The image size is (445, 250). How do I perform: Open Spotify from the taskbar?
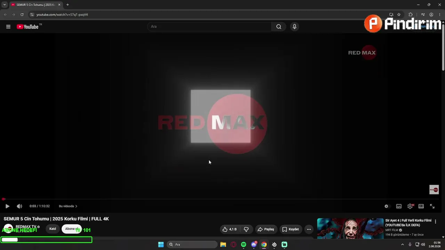(x=243, y=244)
